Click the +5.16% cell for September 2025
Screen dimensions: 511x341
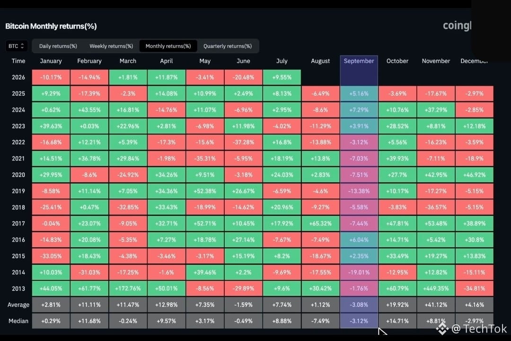click(359, 94)
